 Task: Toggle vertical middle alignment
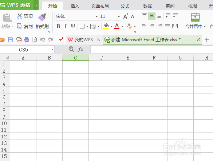click(x=152, y=16)
